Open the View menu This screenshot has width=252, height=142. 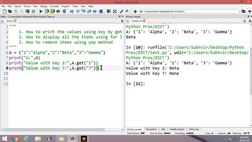[x=83, y=6]
